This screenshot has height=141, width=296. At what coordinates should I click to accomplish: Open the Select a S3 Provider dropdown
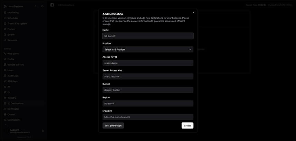[x=148, y=50]
